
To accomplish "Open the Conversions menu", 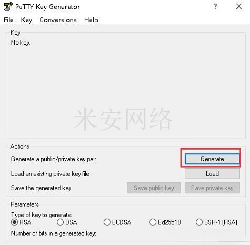I will click(58, 20).
